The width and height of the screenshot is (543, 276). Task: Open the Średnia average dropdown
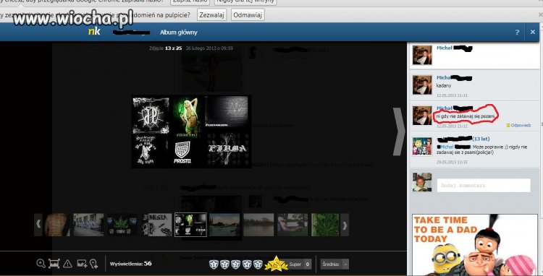[x=334, y=264]
